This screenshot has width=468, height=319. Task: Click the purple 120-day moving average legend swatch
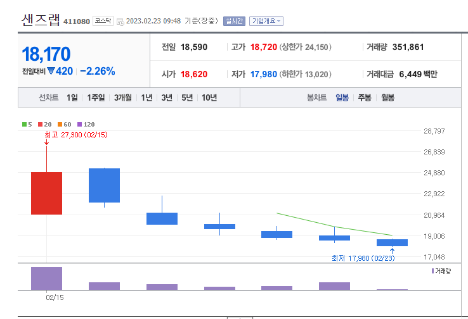79,124
